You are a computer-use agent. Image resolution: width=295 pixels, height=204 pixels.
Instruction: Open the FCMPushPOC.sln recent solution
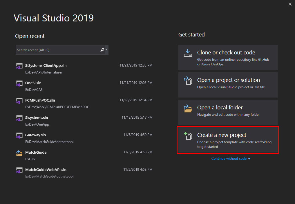84,103
